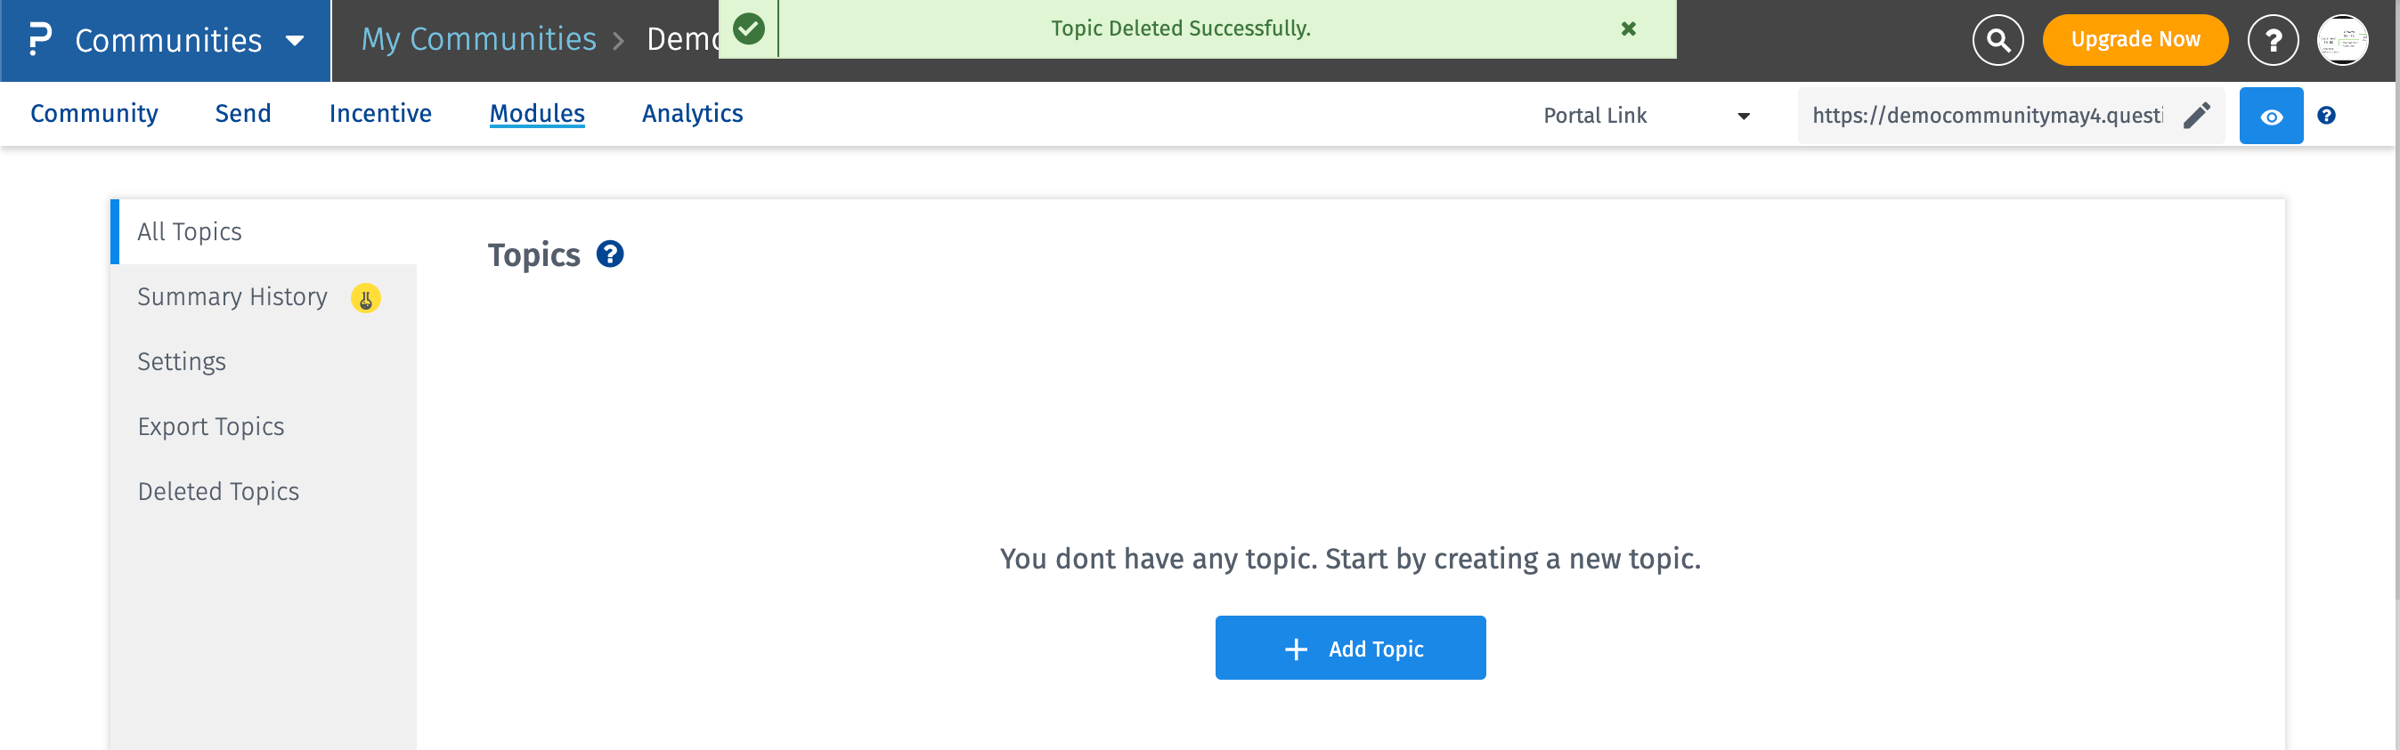Click the Add Topic button

(1350, 648)
